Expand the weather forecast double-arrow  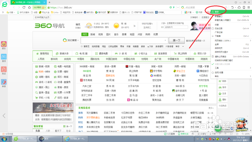134,26
